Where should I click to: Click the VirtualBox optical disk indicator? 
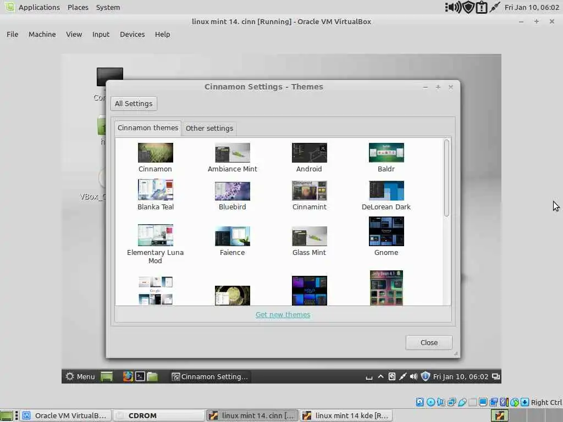(x=430, y=402)
